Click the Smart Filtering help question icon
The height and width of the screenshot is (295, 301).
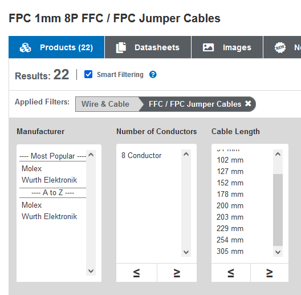pyautogui.click(x=153, y=75)
